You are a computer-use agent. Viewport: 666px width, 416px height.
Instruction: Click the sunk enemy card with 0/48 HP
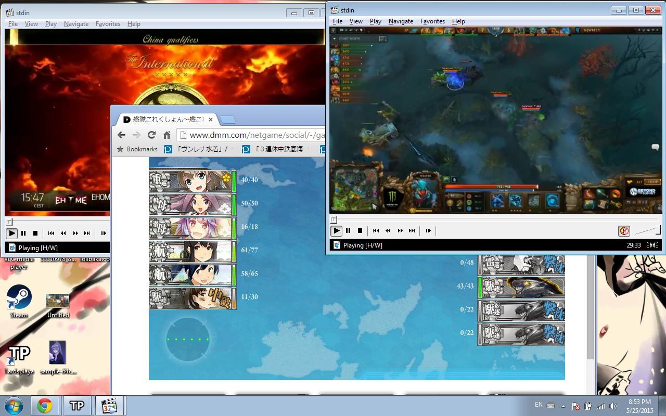click(x=521, y=264)
